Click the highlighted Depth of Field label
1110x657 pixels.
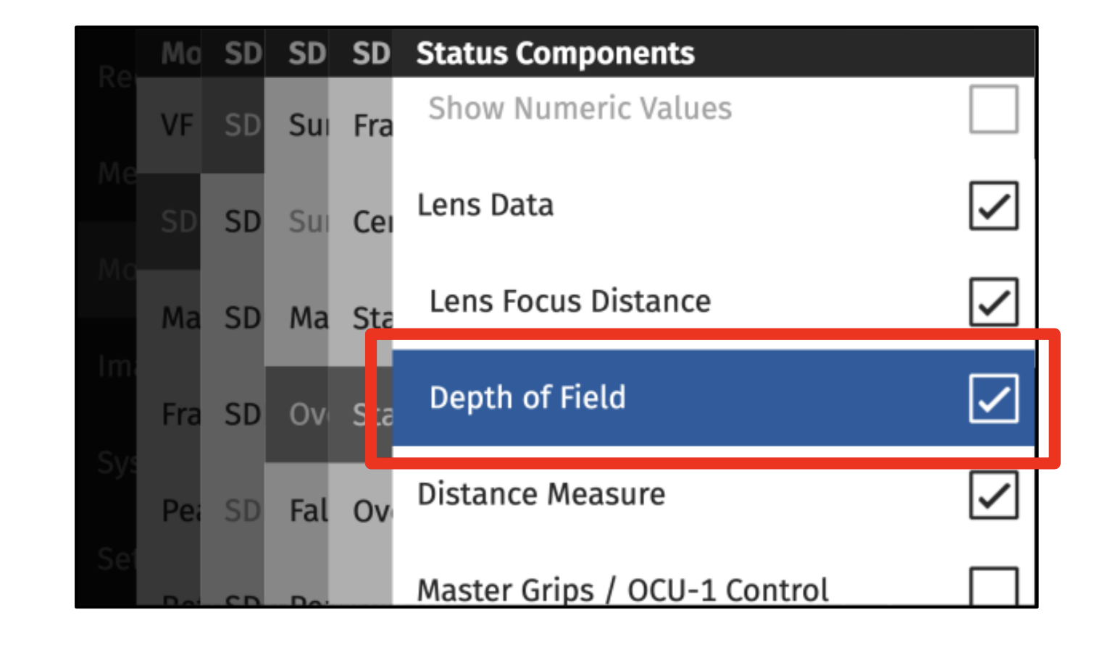coord(527,398)
